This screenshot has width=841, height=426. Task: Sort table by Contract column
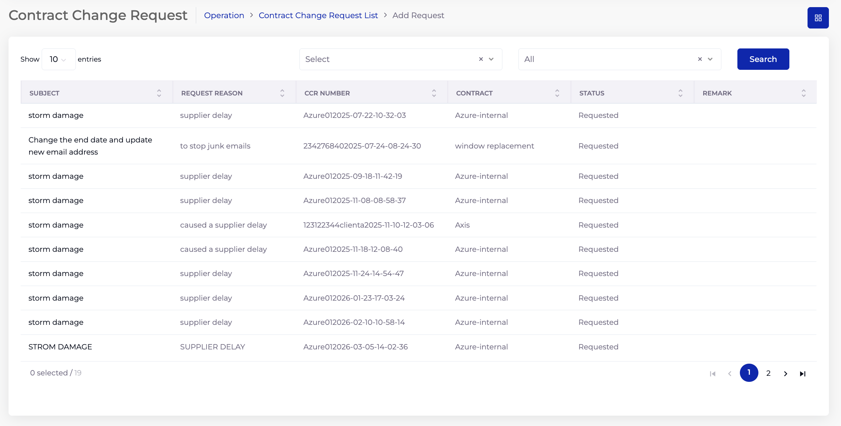(557, 93)
